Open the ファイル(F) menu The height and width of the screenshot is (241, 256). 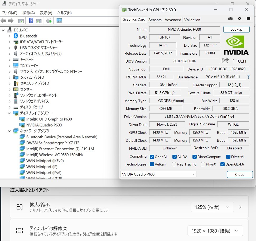10,13
